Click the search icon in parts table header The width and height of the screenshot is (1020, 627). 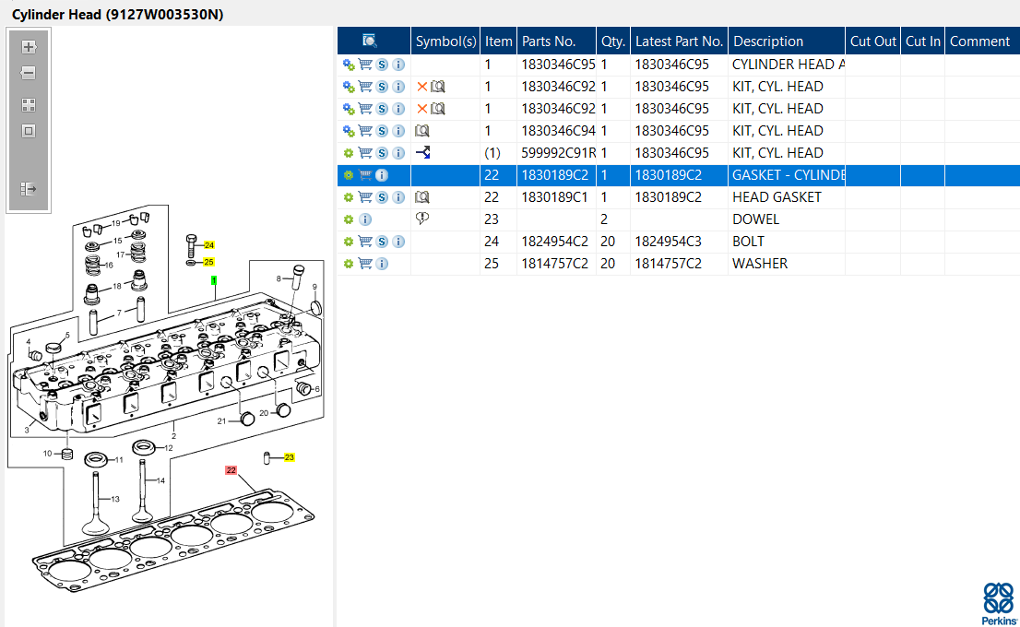370,41
